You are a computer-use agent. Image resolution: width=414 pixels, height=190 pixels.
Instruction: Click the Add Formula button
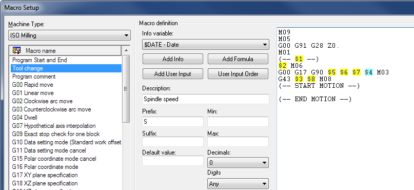pyautogui.click(x=238, y=59)
